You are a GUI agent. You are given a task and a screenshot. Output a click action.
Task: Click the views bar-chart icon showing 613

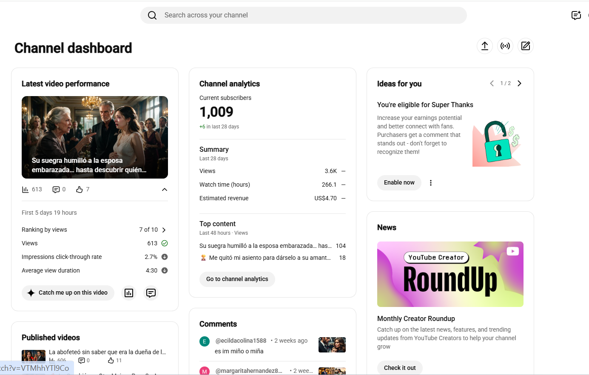tap(26, 190)
